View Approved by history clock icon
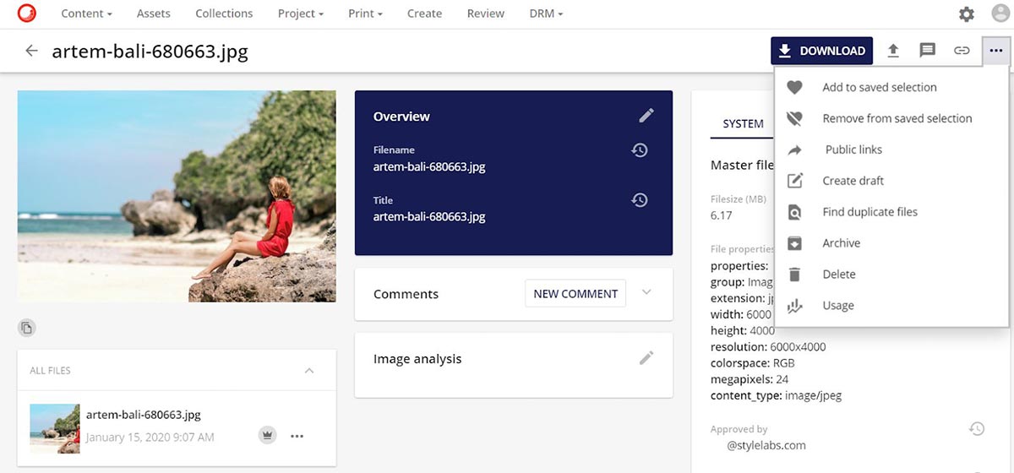Image resolution: width=1014 pixels, height=473 pixels. [977, 429]
